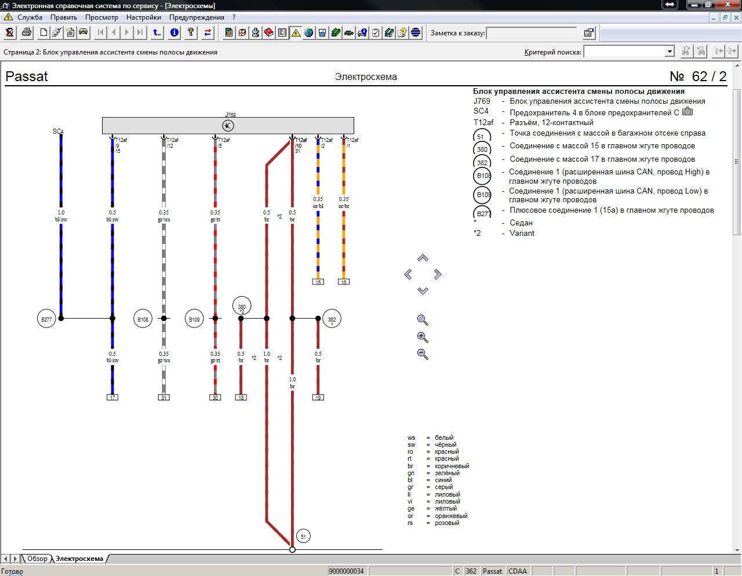Screen dimensions: 742x576
Task: Follow wire reference box 31
Action: [x=164, y=398]
